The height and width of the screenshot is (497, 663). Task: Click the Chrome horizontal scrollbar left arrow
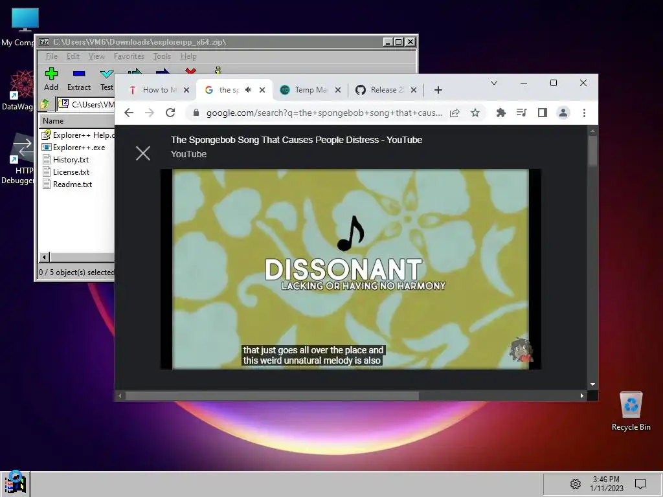point(120,396)
